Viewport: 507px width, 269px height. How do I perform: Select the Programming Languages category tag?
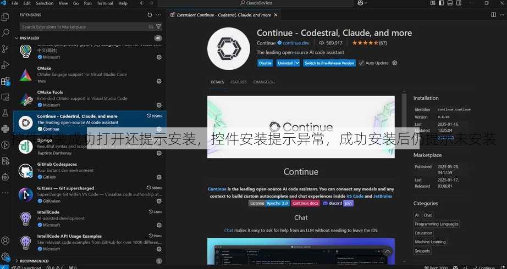point(437,224)
